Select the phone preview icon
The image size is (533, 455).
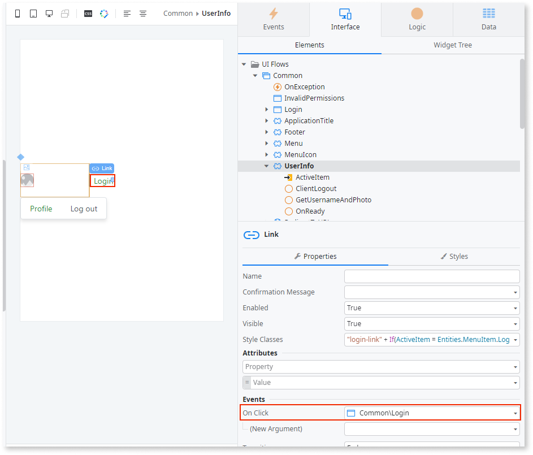click(17, 14)
